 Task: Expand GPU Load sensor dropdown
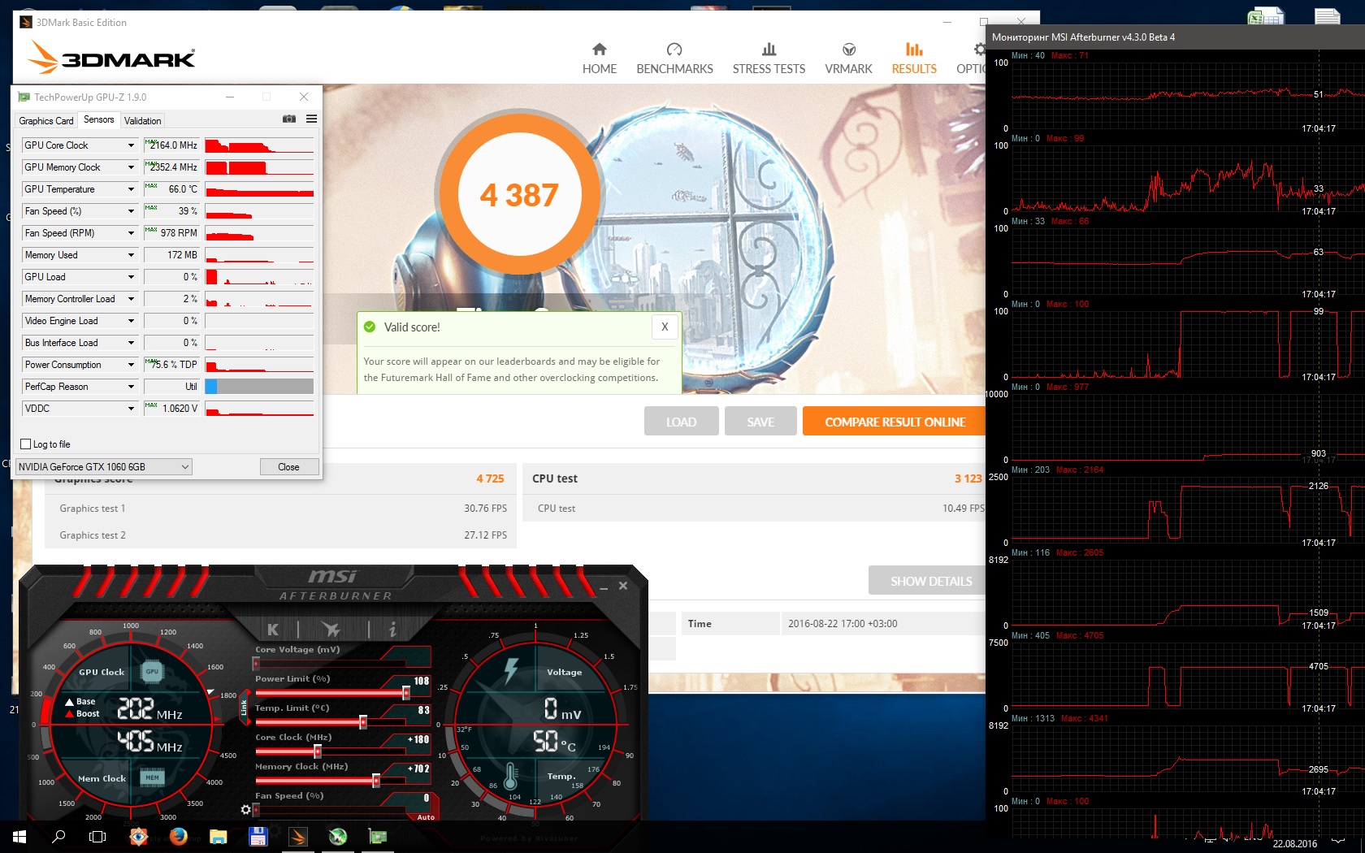(x=131, y=277)
